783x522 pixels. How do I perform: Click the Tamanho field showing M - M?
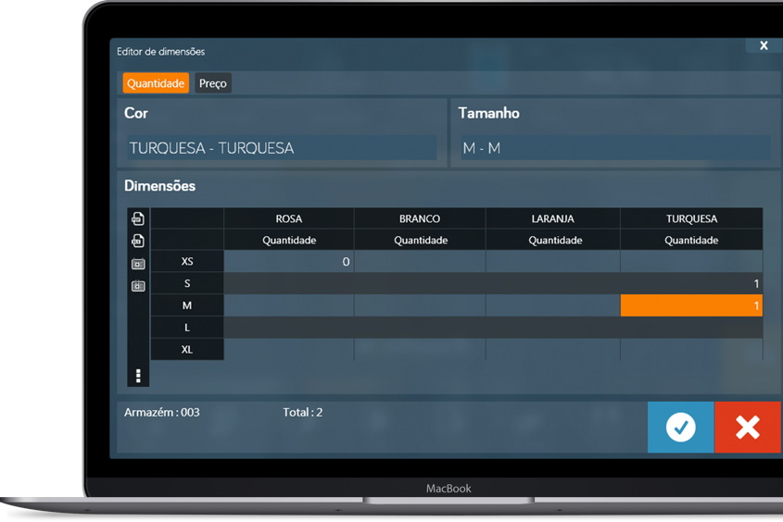click(x=614, y=148)
